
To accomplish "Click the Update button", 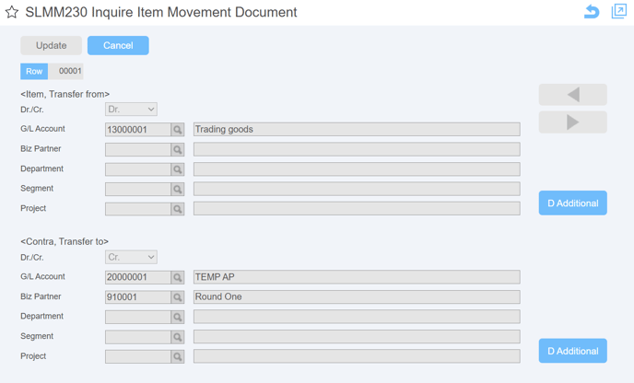I will point(51,45).
